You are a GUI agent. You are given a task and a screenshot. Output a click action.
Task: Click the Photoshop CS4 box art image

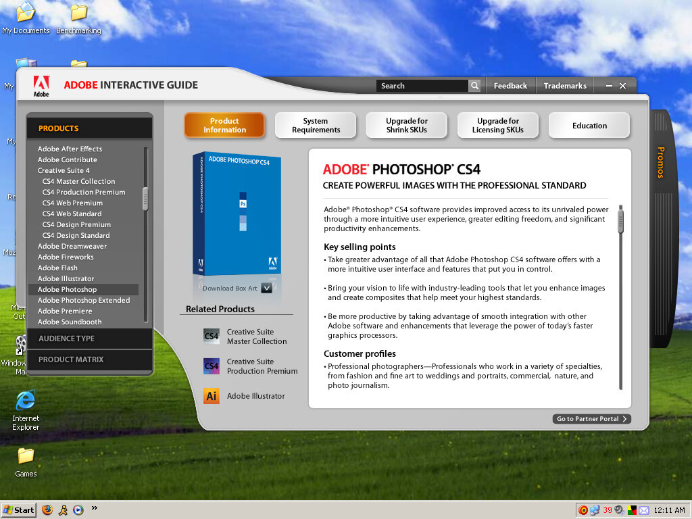[237, 214]
